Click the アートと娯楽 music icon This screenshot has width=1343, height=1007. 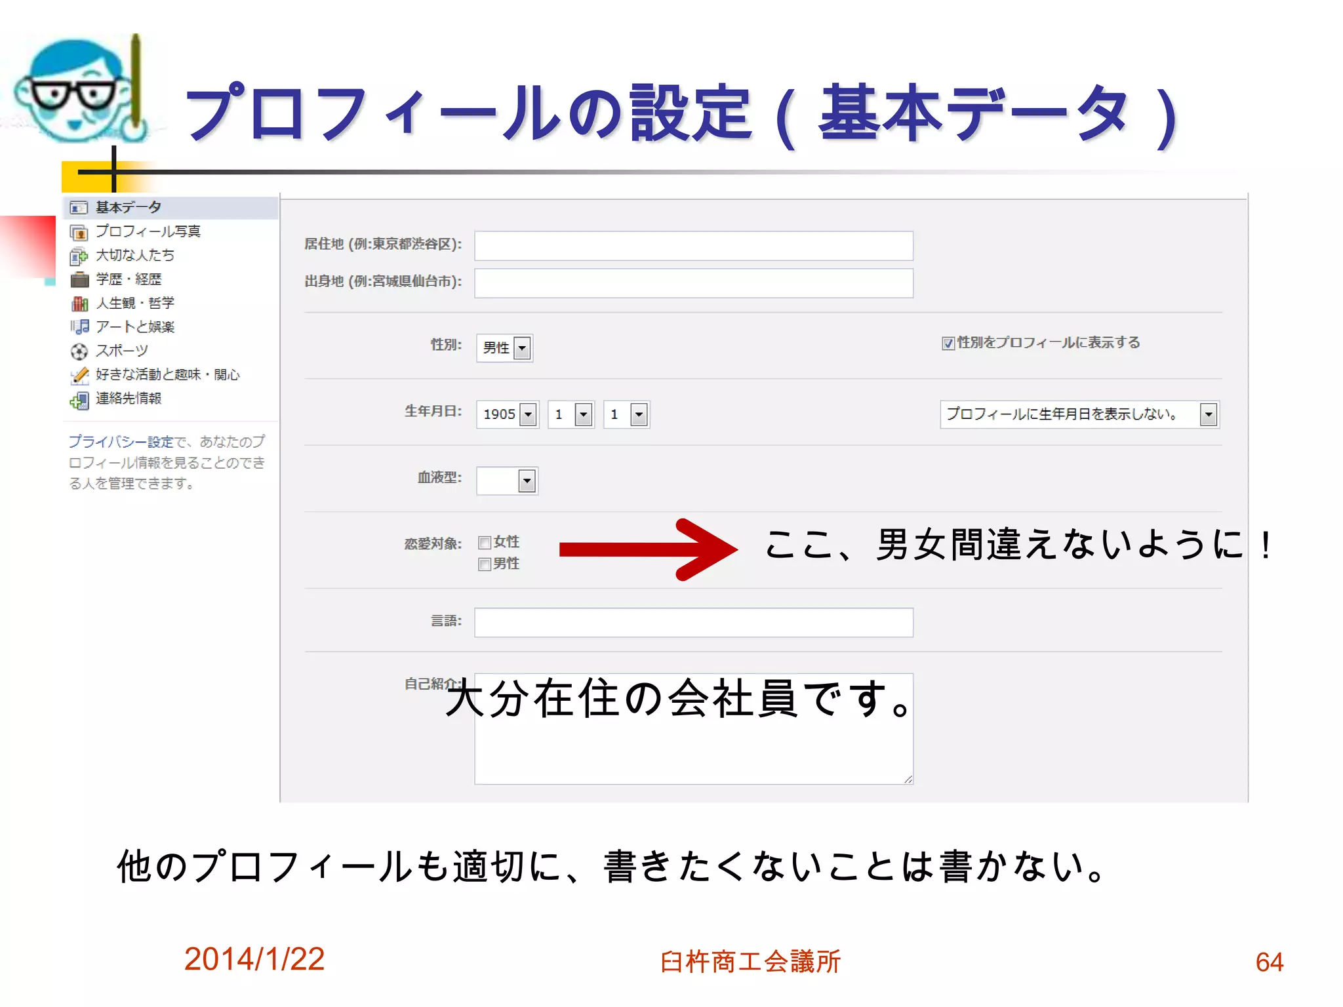click(79, 327)
